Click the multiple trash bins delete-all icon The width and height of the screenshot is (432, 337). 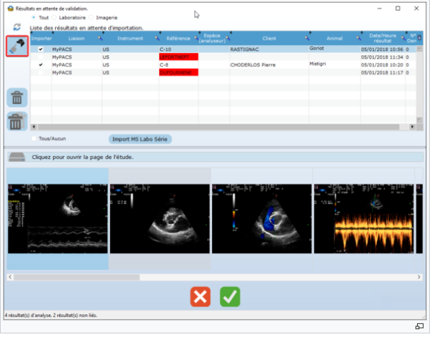[x=17, y=122]
